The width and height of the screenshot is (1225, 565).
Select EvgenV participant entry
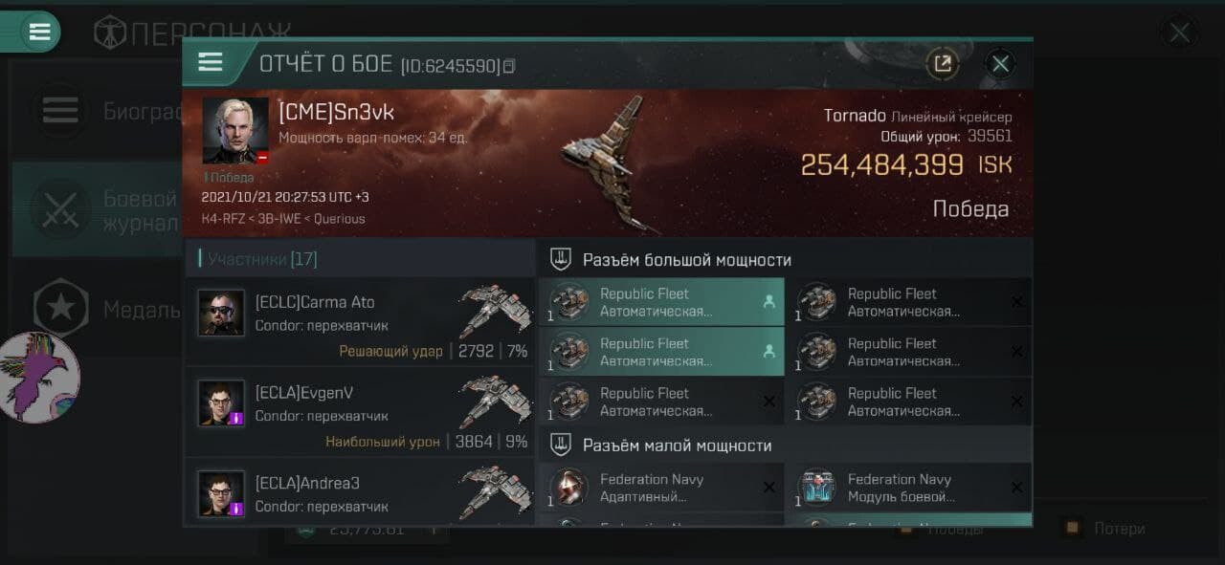coord(360,413)
